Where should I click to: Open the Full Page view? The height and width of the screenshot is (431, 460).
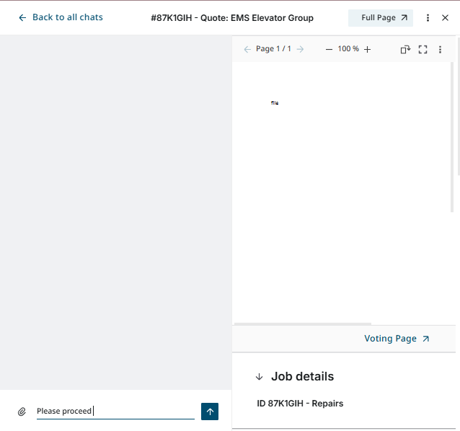[x=380, y=17]
